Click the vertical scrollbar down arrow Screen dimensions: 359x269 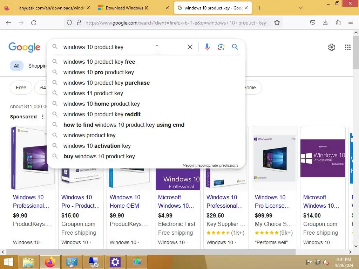(x=356, y=246)
